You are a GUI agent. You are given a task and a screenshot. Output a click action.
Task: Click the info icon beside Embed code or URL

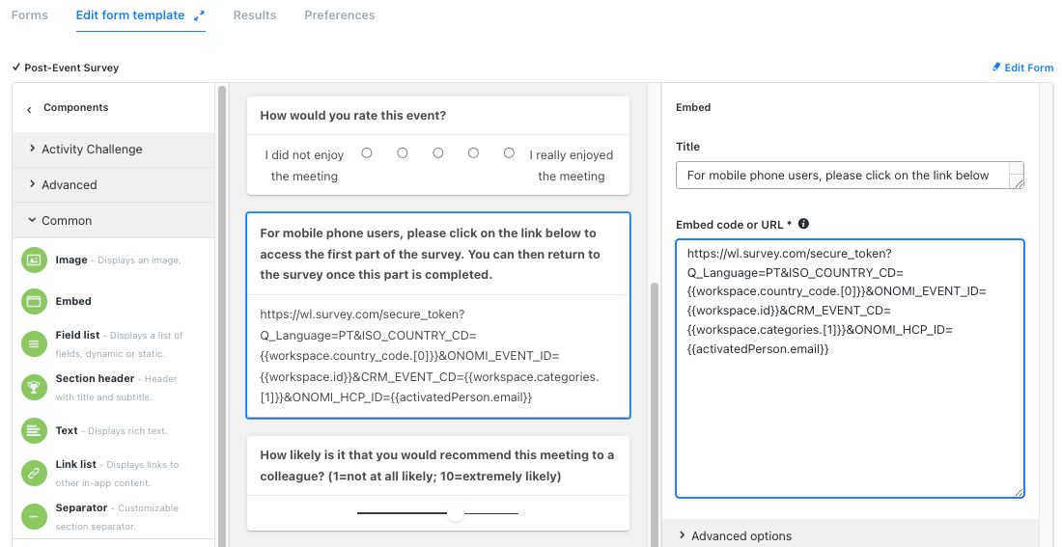coord(803,224)
